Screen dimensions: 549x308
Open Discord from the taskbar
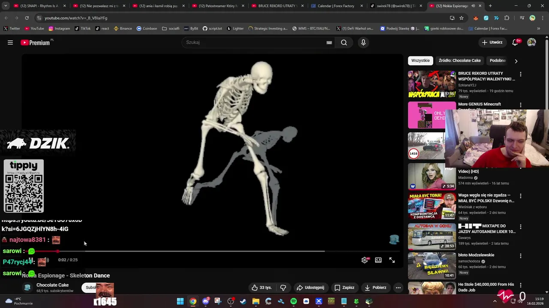pos(205,301)
